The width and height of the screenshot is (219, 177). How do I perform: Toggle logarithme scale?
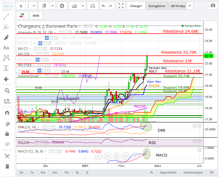[x=168, y=172]
